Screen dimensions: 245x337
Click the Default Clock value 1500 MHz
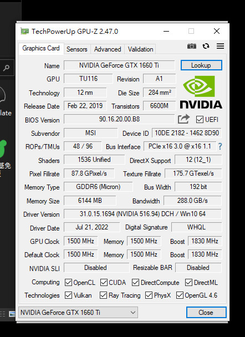click(x=80, y=254)
